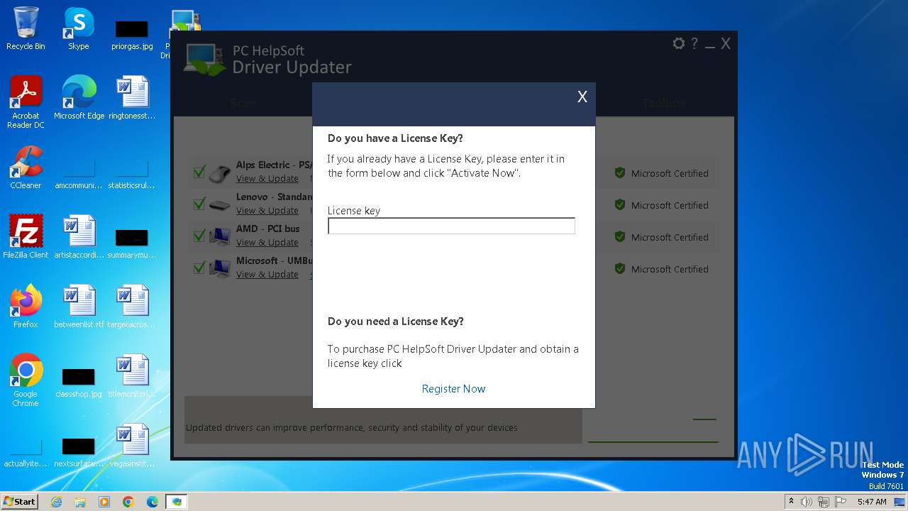
Task: Open Internet Explorer from taskbar
Action: pyautogui.click(x=56, y=502)
